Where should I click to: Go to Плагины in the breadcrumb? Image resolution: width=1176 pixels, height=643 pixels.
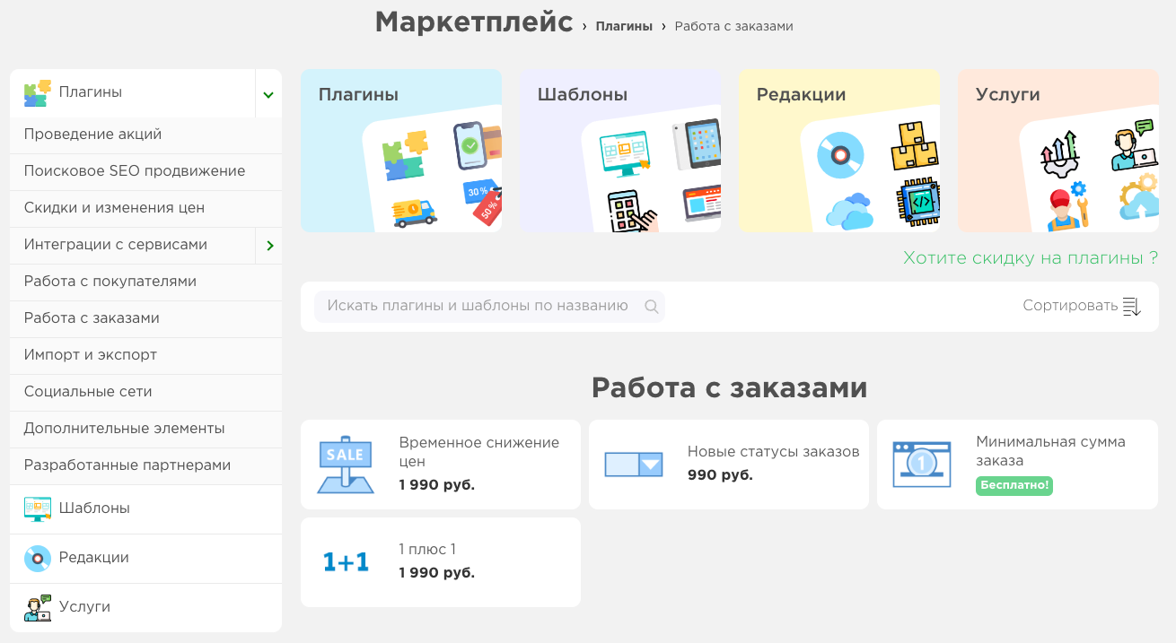tap(623, 26)
